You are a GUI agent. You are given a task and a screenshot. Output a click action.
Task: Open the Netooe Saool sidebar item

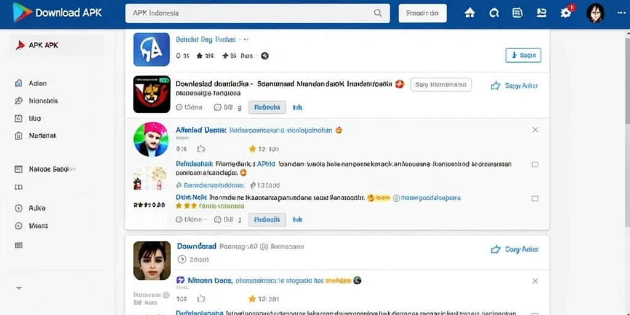45,169
